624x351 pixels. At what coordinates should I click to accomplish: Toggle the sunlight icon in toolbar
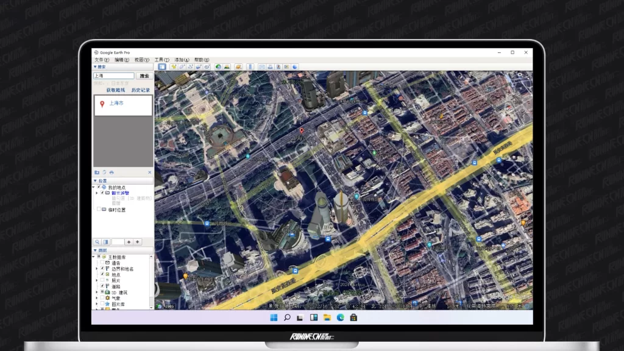click(227, 66)
